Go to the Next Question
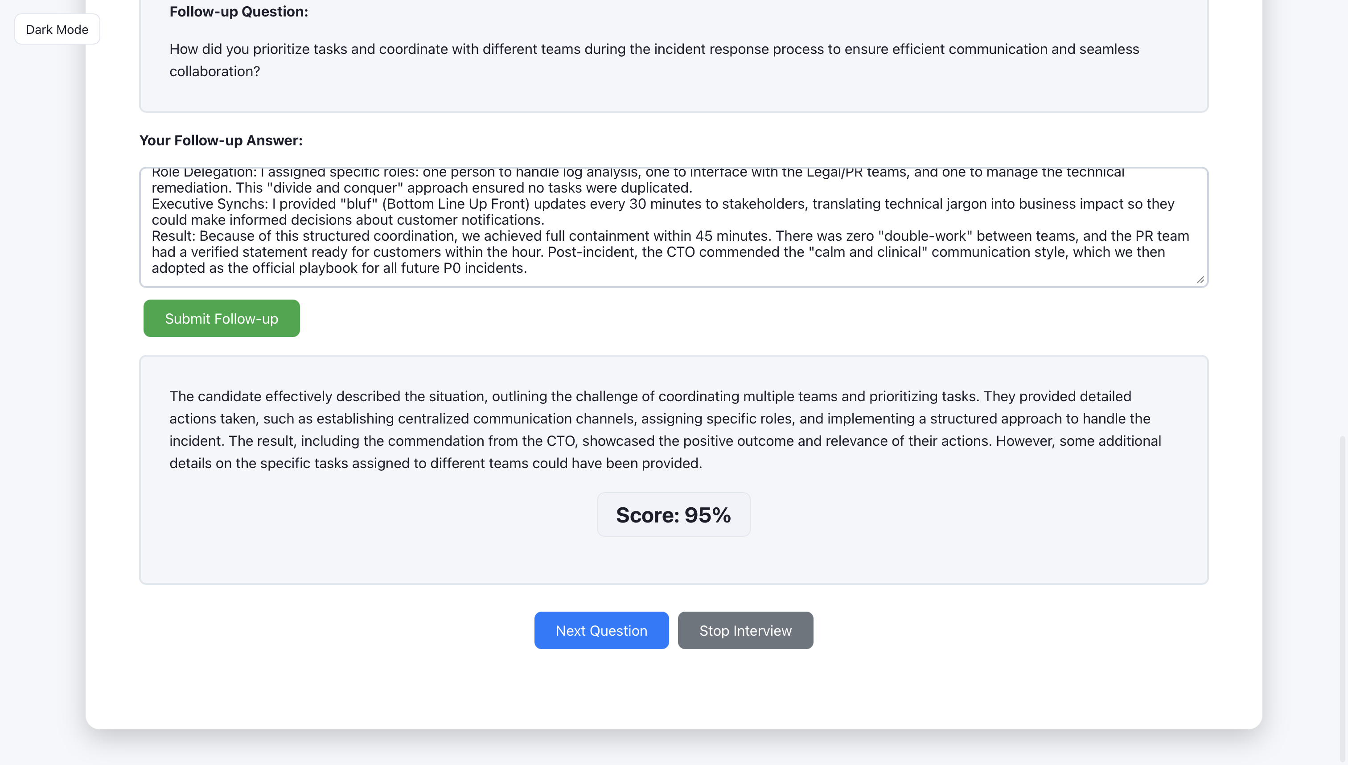1348x765 pixels. pyautogui.click(x=601, y=630)
